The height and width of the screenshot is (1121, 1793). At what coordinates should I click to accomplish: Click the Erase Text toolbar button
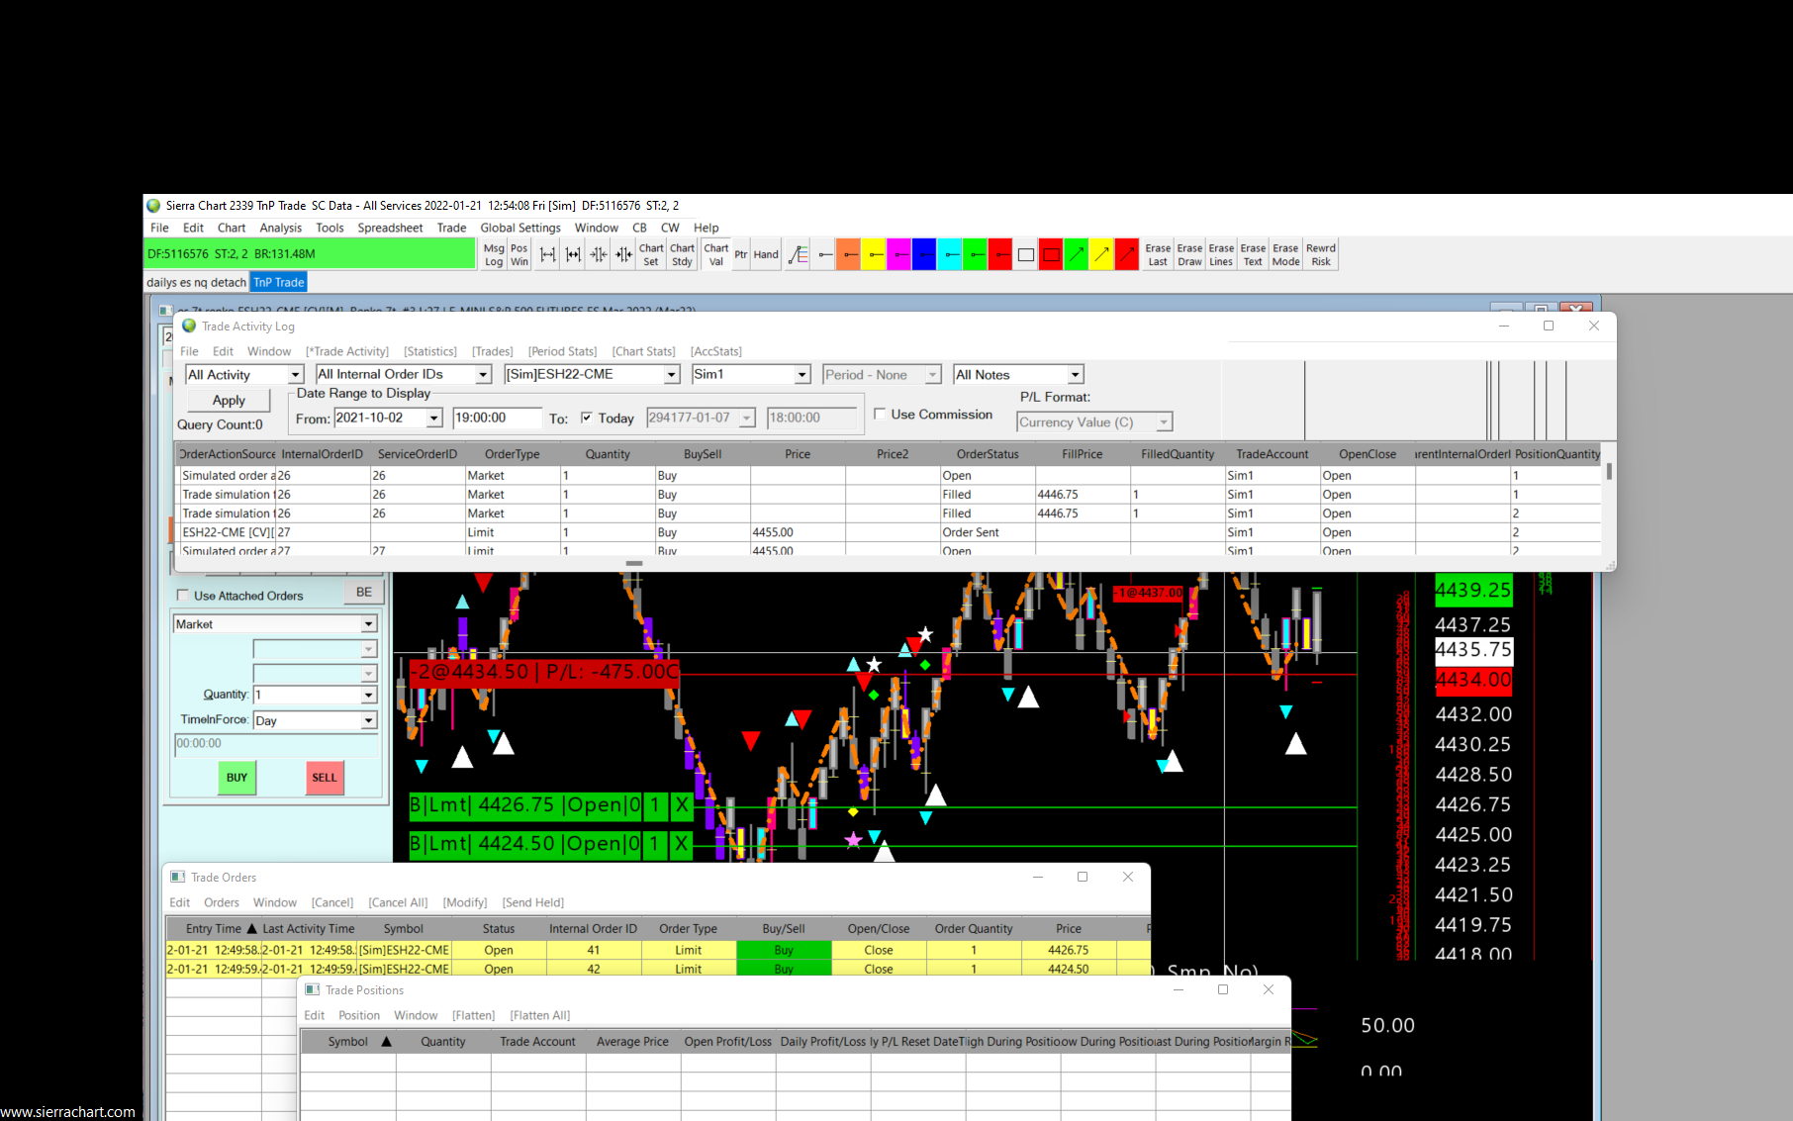tap(1253, 255)
